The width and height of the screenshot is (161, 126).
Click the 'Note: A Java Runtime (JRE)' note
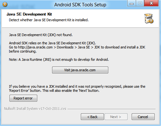pyautogui.click(x=59, y=60)
